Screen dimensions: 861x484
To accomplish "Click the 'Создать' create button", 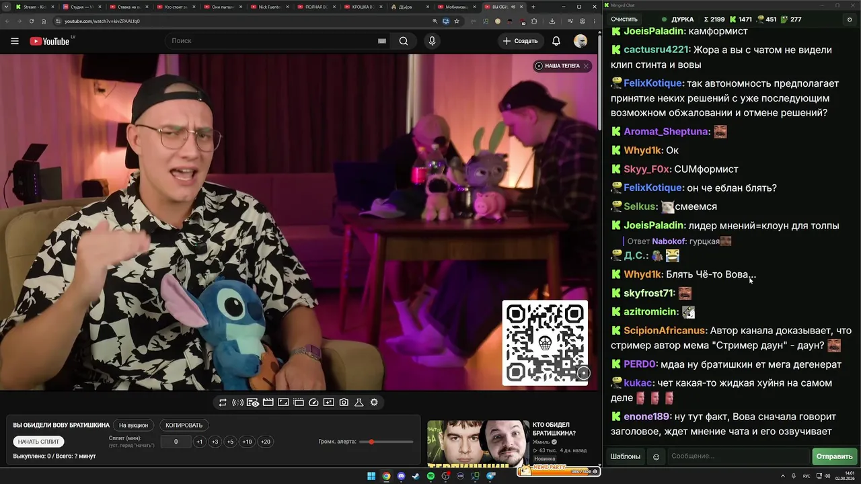I will click(x=521, y=41).
